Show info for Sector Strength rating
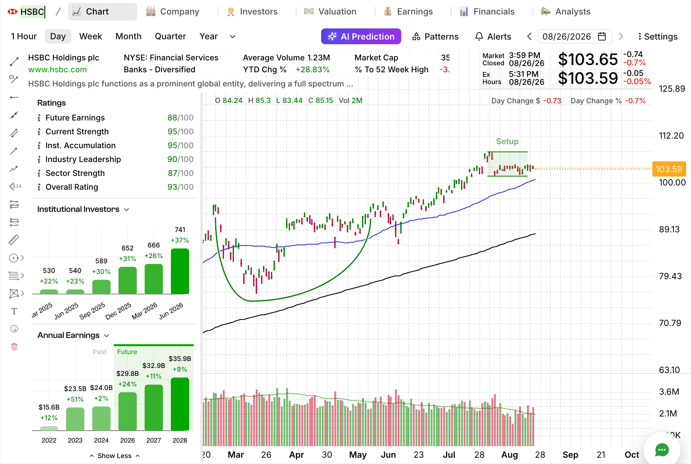691x464 pixels. pos(39,173)
